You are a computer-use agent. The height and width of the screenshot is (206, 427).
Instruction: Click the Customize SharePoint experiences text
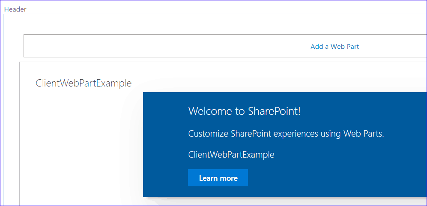point(286,134)
